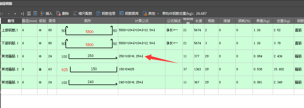Click formula 240+100+6.25*d cell
This screenshot has width=304, height=108.
tap(142, 82)
